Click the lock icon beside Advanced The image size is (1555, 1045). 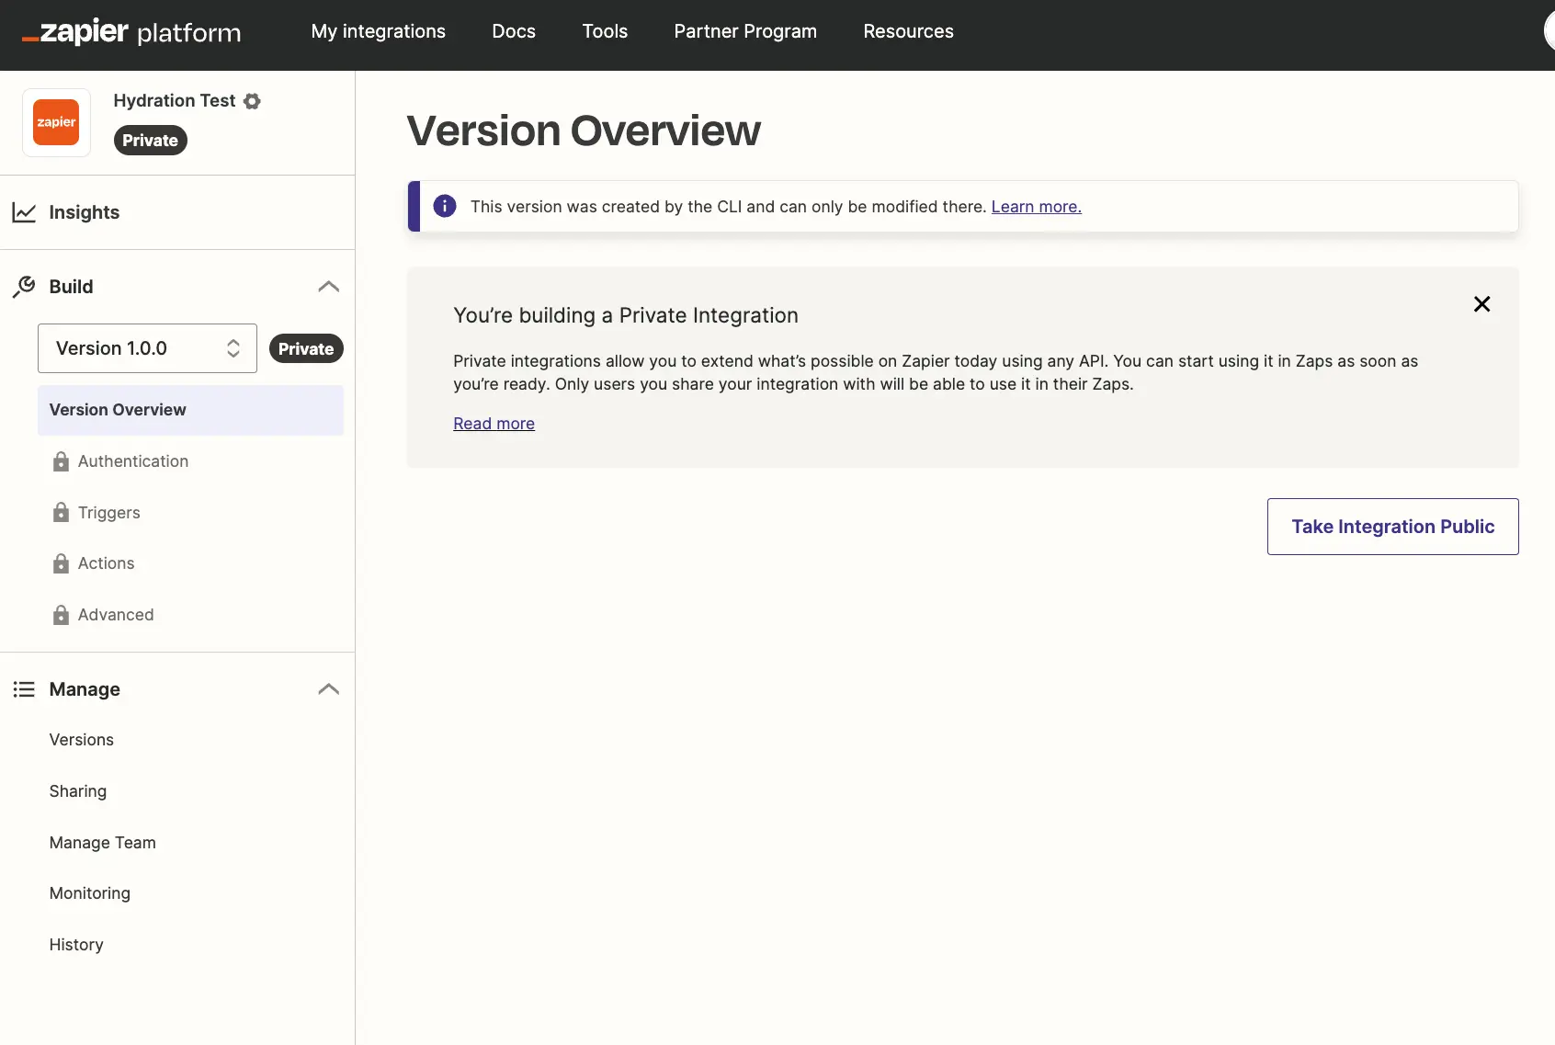[61, 615]
